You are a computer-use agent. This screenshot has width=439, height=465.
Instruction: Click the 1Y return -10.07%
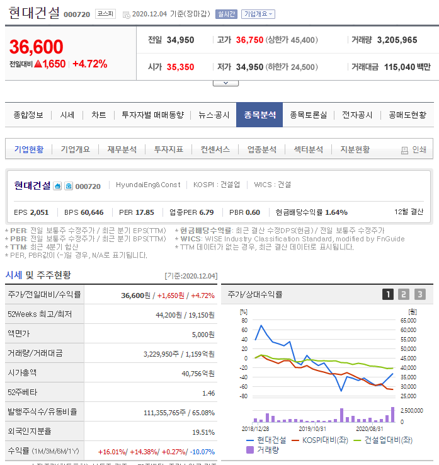click(x=202, y=452)
